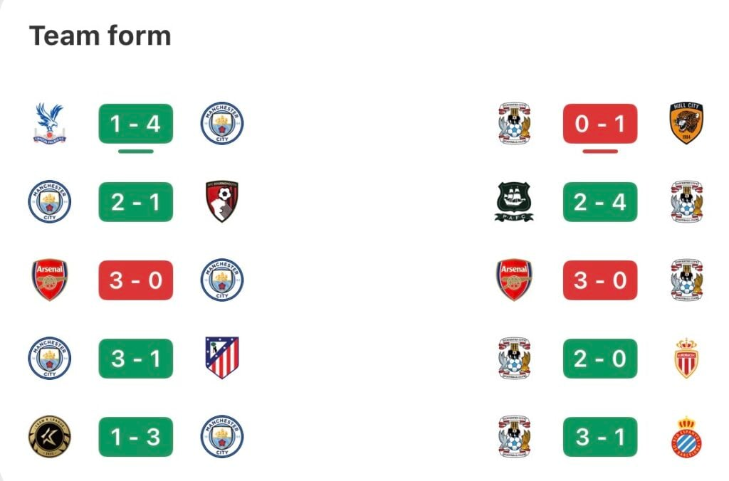The height and width of the screenshot is (481, 729).
Task: Select the green underline below 1 - 4
Action: tap(136, 151)
